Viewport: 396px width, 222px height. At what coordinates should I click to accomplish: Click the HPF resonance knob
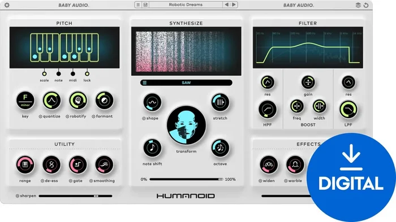coord(268,82)
